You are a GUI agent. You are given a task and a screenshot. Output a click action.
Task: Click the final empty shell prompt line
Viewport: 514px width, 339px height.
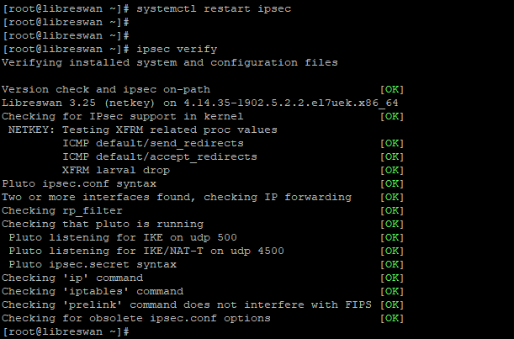(x=67, y=332)
